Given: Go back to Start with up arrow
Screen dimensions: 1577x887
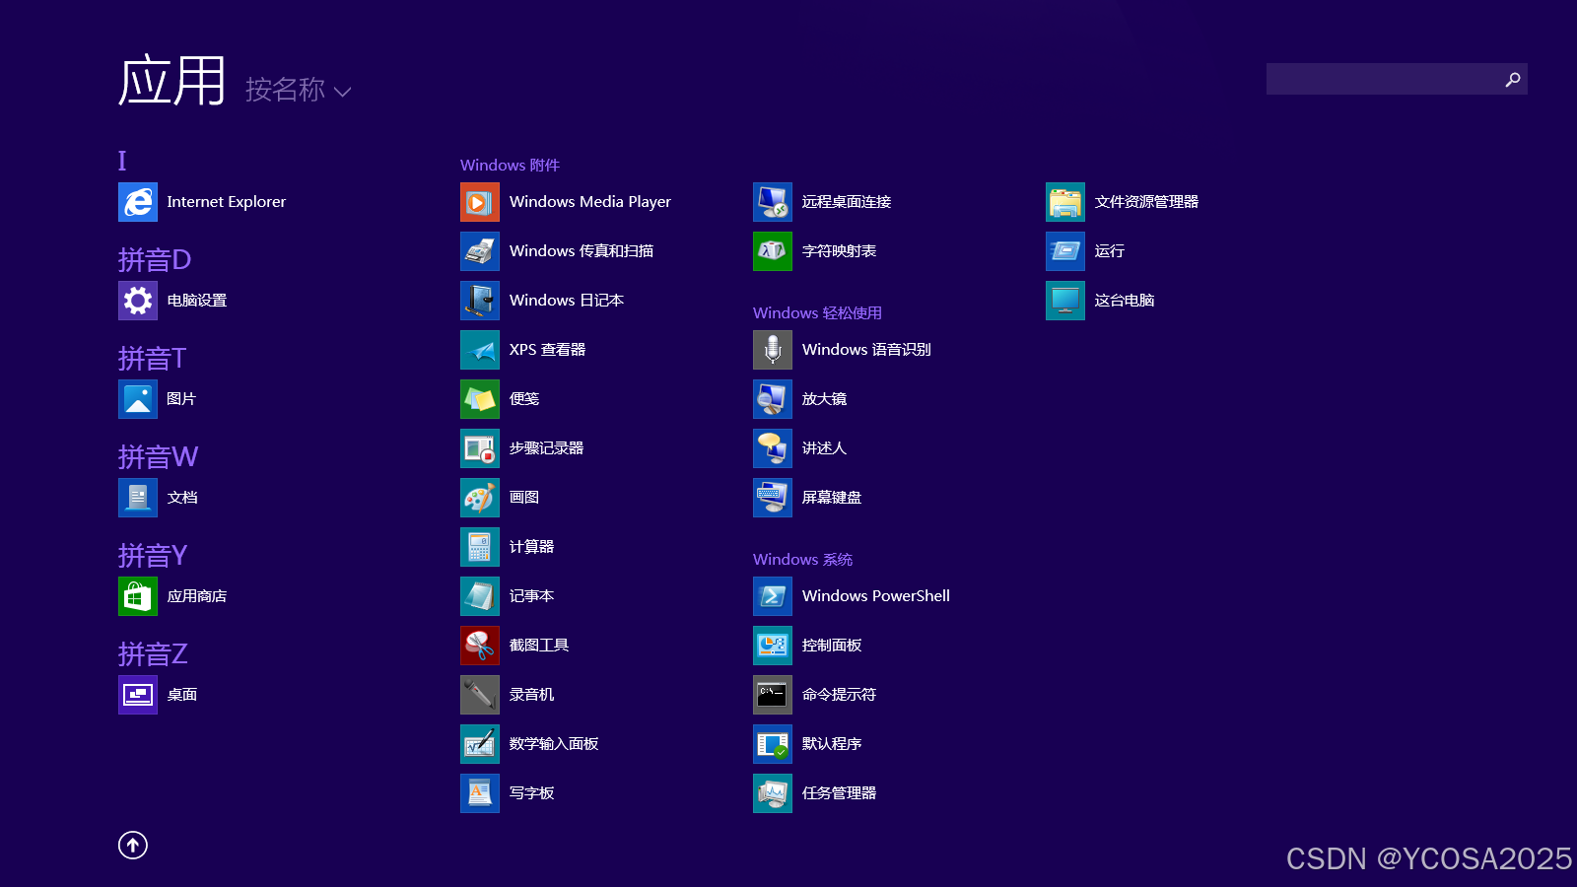Looking at the screenshot, I should click(x=133, y=845).
